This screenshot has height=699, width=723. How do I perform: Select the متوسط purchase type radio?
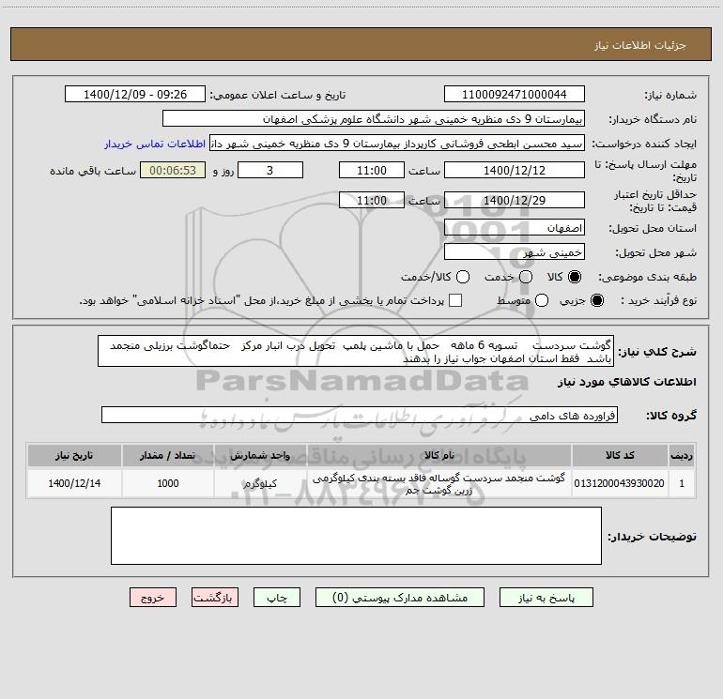pos(542,300)
